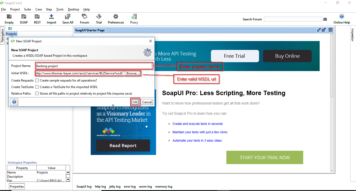Click inside the Project Name field
This screenshot has width=356, height=191.
(x=94, y=66)
